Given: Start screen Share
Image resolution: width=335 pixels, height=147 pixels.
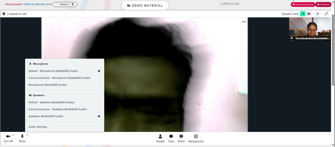Looking at the screenshot, I should pyautogui.click(x=181, y=138).
